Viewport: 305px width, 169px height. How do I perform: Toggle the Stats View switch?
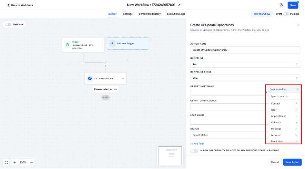(8, 24)
